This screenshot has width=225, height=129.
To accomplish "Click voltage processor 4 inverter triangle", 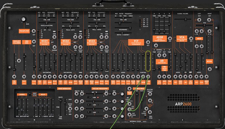I will 110,102.
